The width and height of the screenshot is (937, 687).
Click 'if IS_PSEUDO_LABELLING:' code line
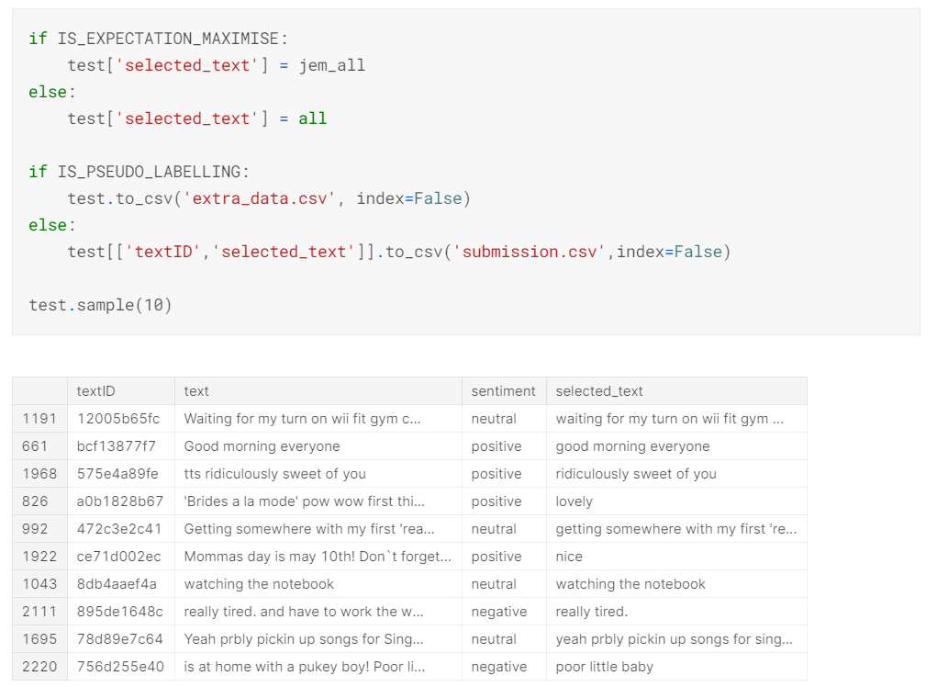pyautogui.click(x=139, y=172)
